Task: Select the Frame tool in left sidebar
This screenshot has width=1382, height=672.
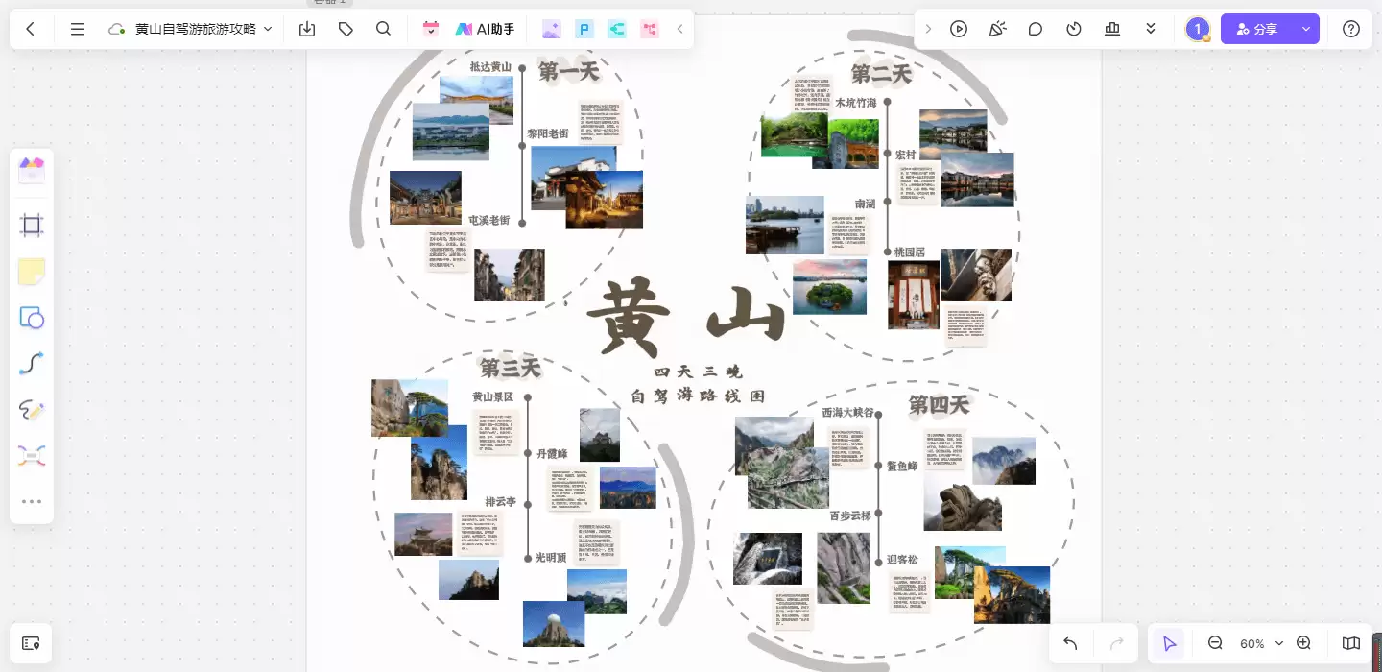Action: coord(32,226)
